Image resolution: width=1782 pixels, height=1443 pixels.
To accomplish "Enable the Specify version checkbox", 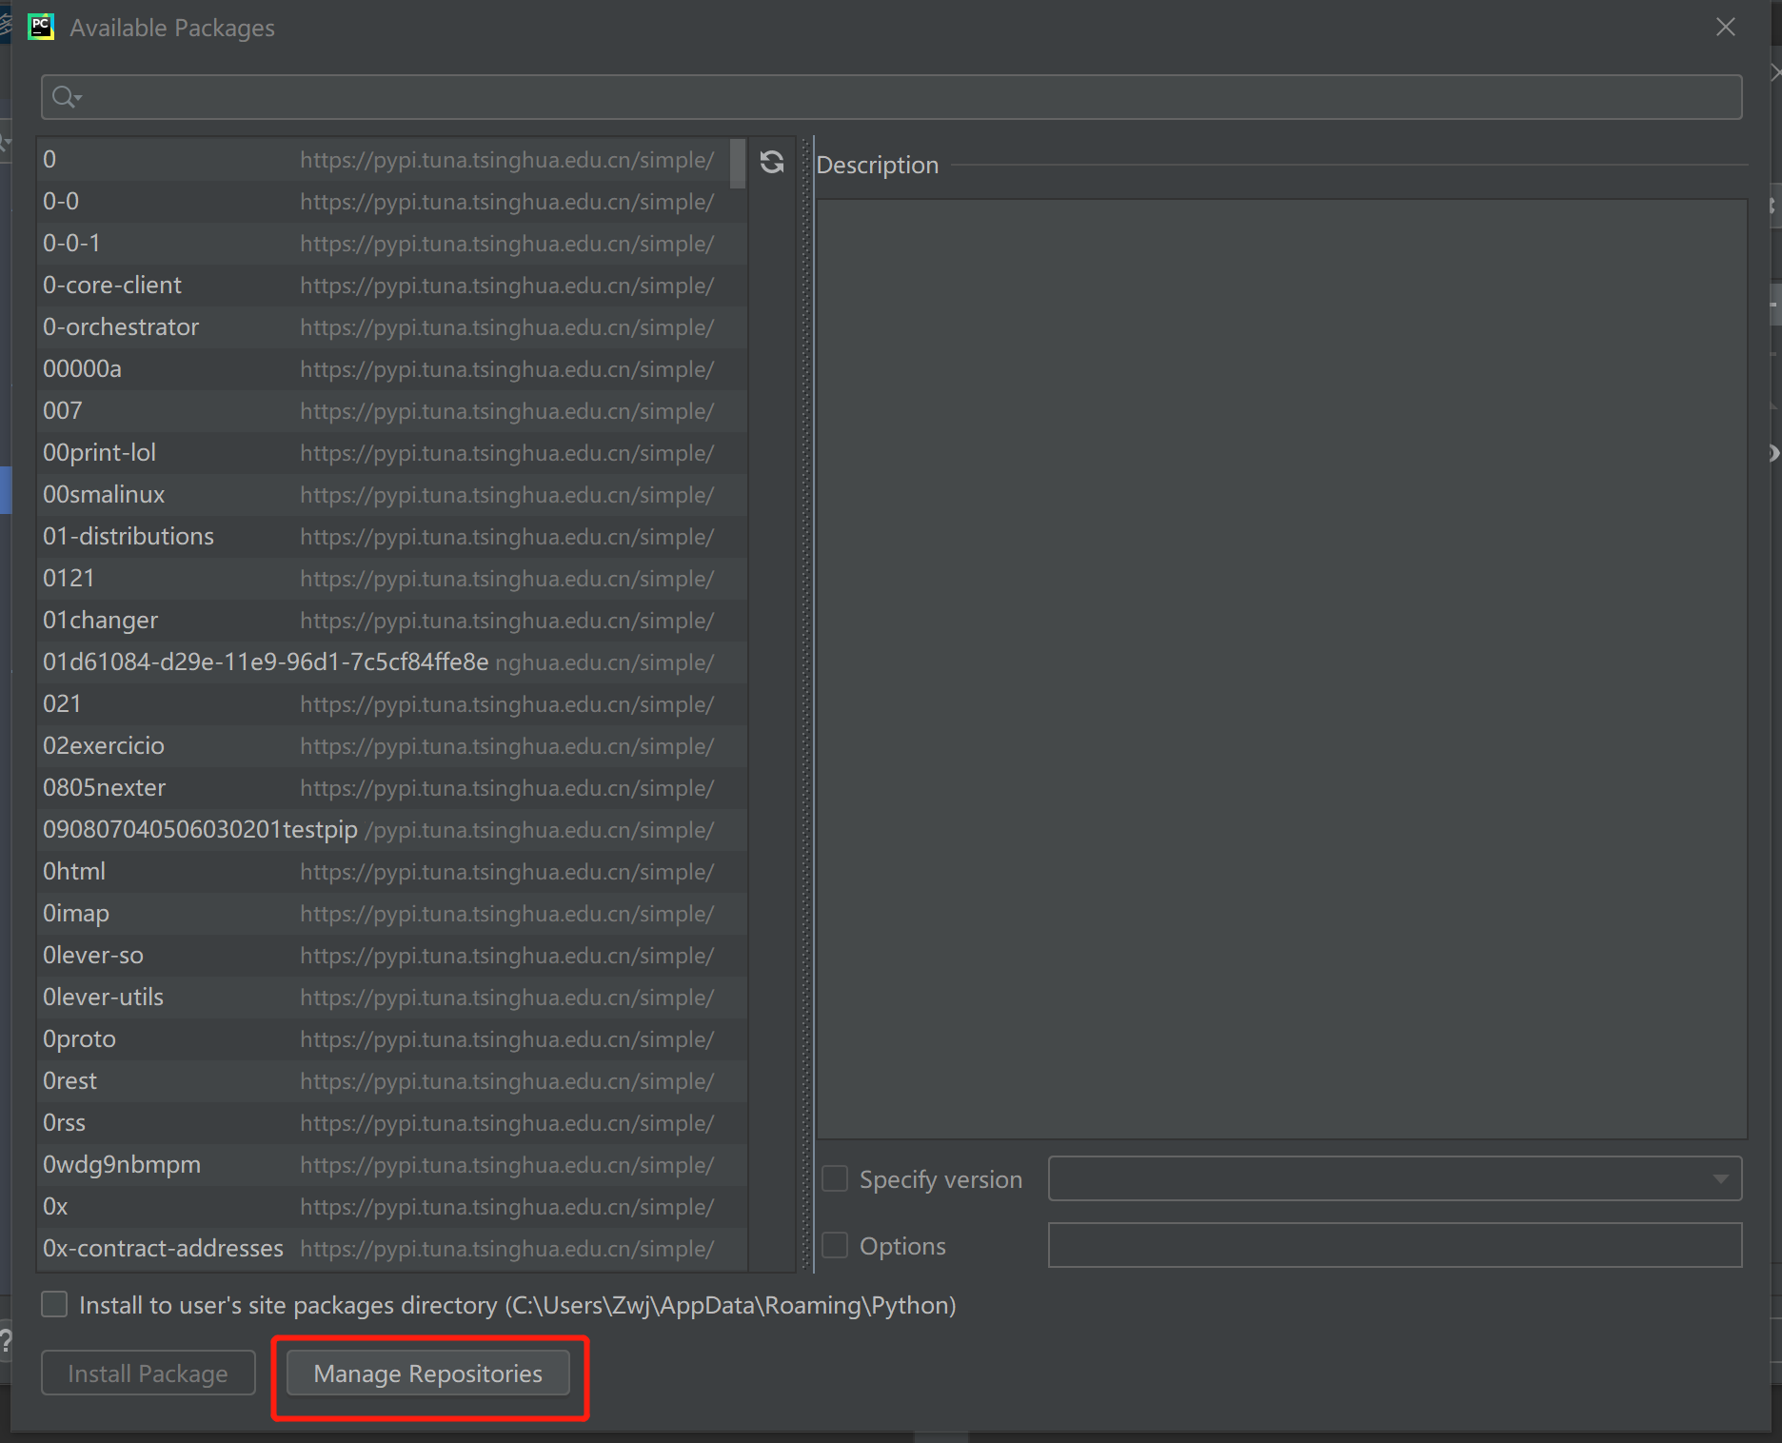I will [x=835, y=1179].
